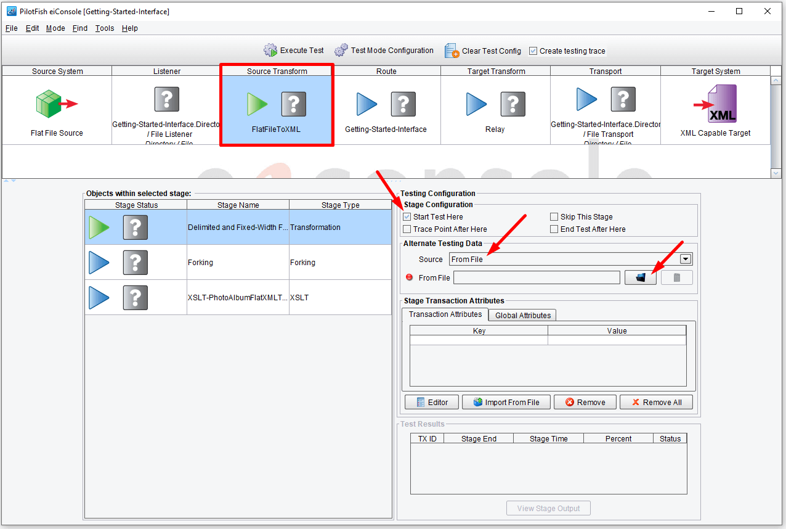Enable End Test After Here checkbox
This screenshot has height=529, width=786.
pos(554,229)
